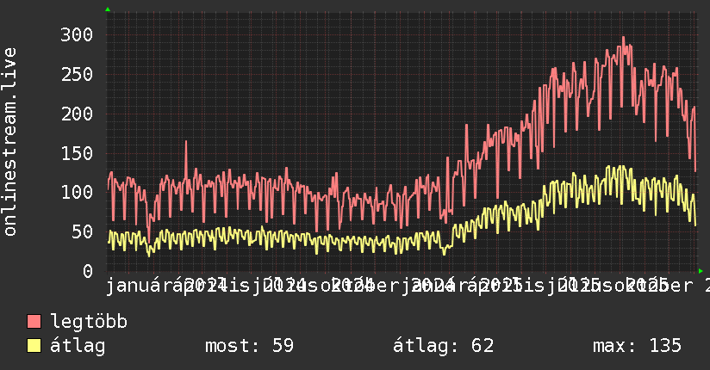
Task: Click the 0 y-axis label
Action: (x=88, y=271)
